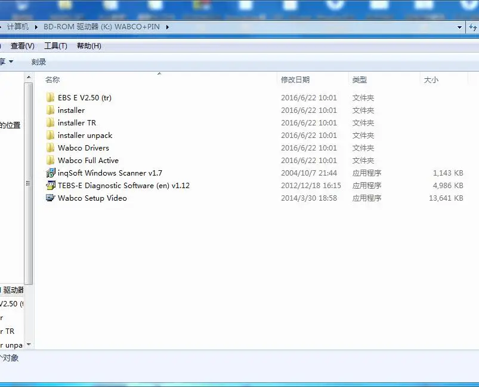Click the 刻录 burn toolbar button
Screen dimensions: 479x387
pos(39,62)
